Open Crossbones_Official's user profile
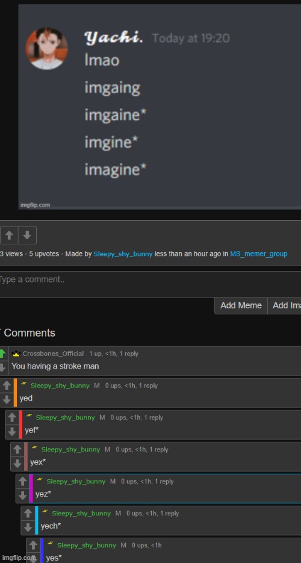Viewport: 301px width, 563px height. pyautogui.click(x=53, y=354)
